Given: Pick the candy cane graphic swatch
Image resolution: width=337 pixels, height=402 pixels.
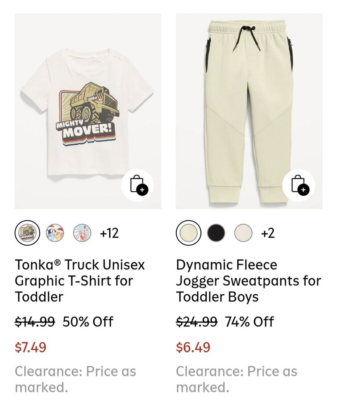Looking at the screenshot, I should tap(82, 233).
